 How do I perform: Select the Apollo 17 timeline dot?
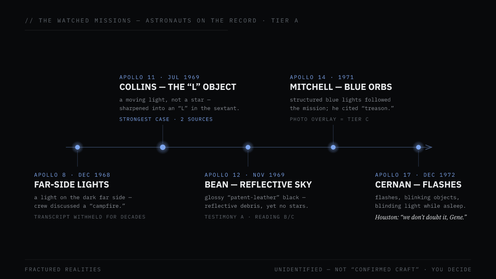pos(418,147)
